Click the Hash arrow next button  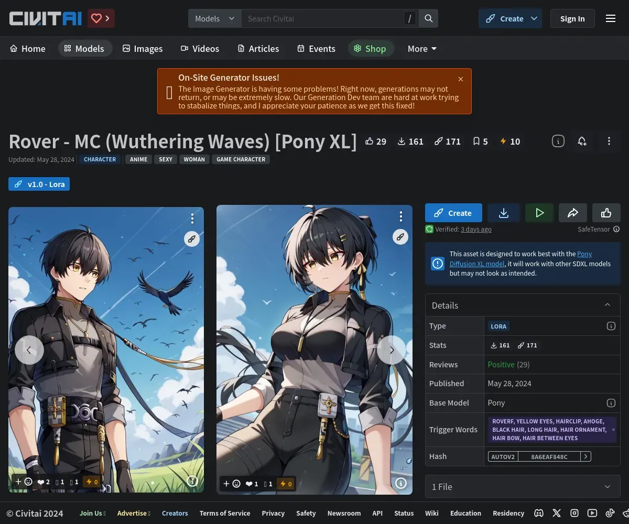[x=585, y=456]
